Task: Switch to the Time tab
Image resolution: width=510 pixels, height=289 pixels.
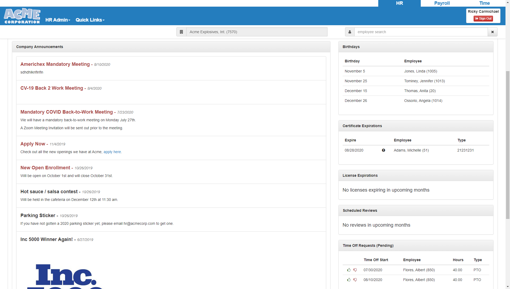Action: coord(484,3)
